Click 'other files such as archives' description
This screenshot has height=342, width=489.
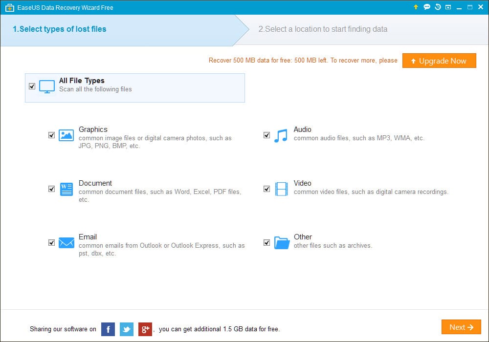click(x=333, y=245)
